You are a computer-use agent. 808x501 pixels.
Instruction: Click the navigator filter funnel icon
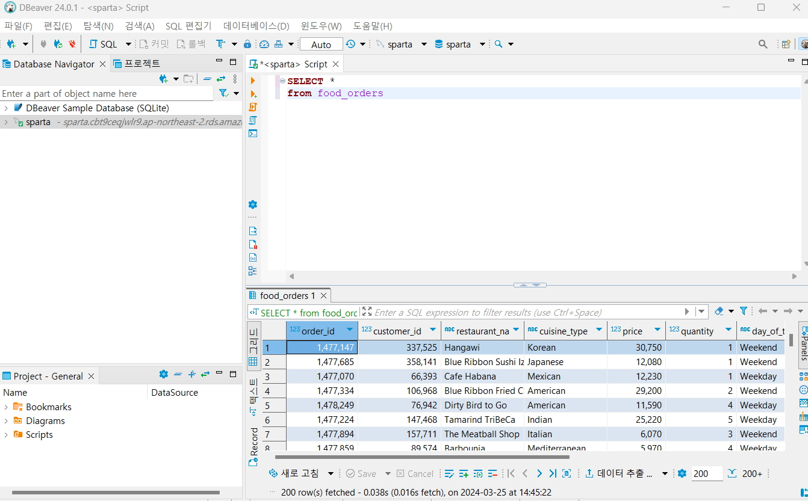pyautogui.click(x=223, y=93)
